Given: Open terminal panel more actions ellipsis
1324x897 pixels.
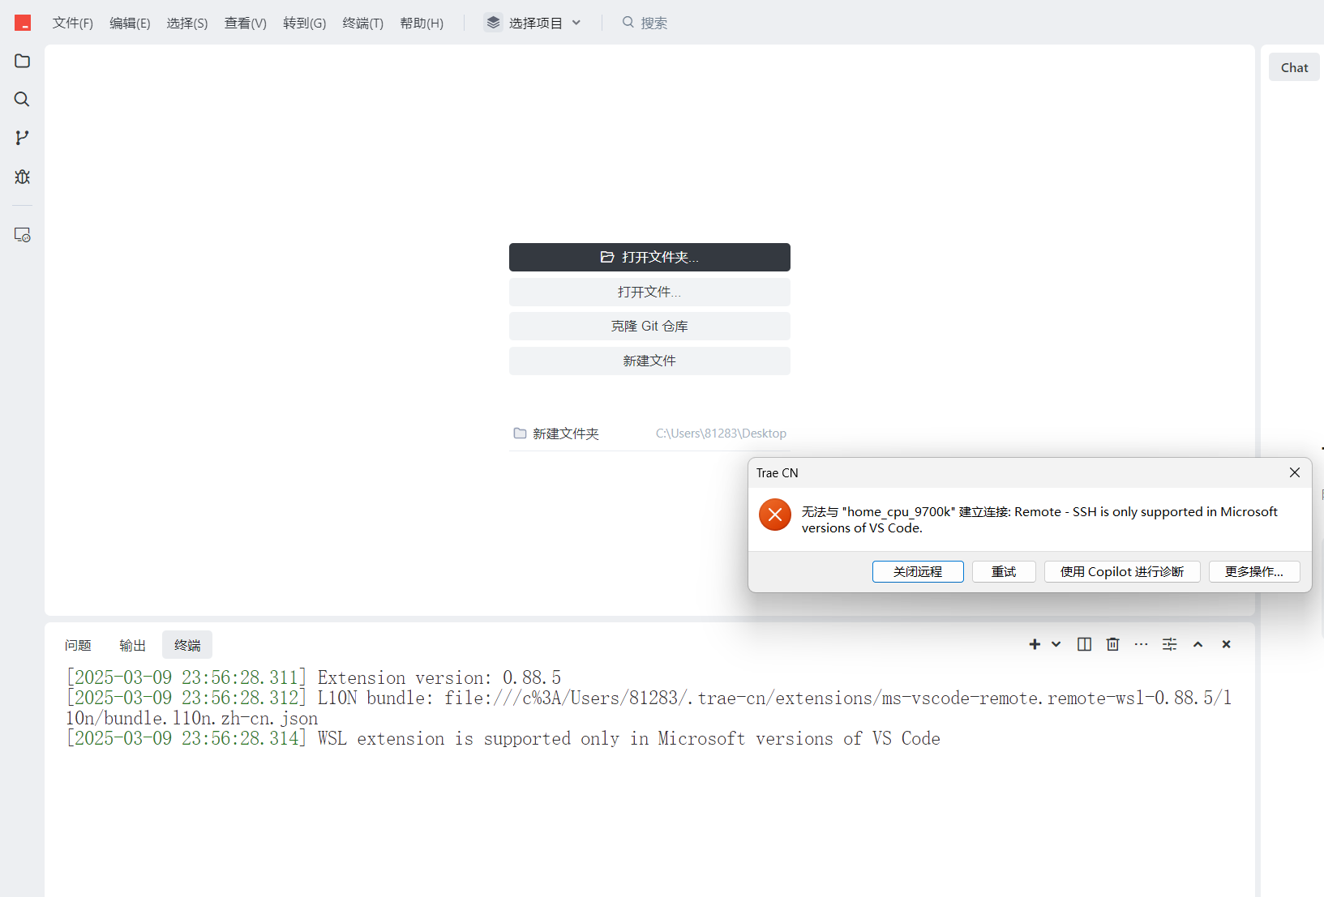Looking at the screenshot, I should pos(1141,644).
